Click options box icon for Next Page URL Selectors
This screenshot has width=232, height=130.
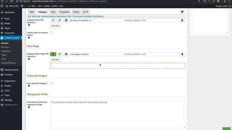66,54
